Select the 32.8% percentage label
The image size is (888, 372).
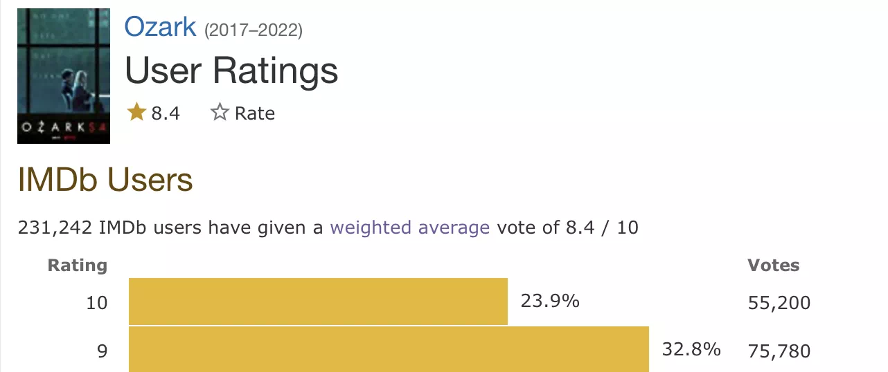(691, 350)
